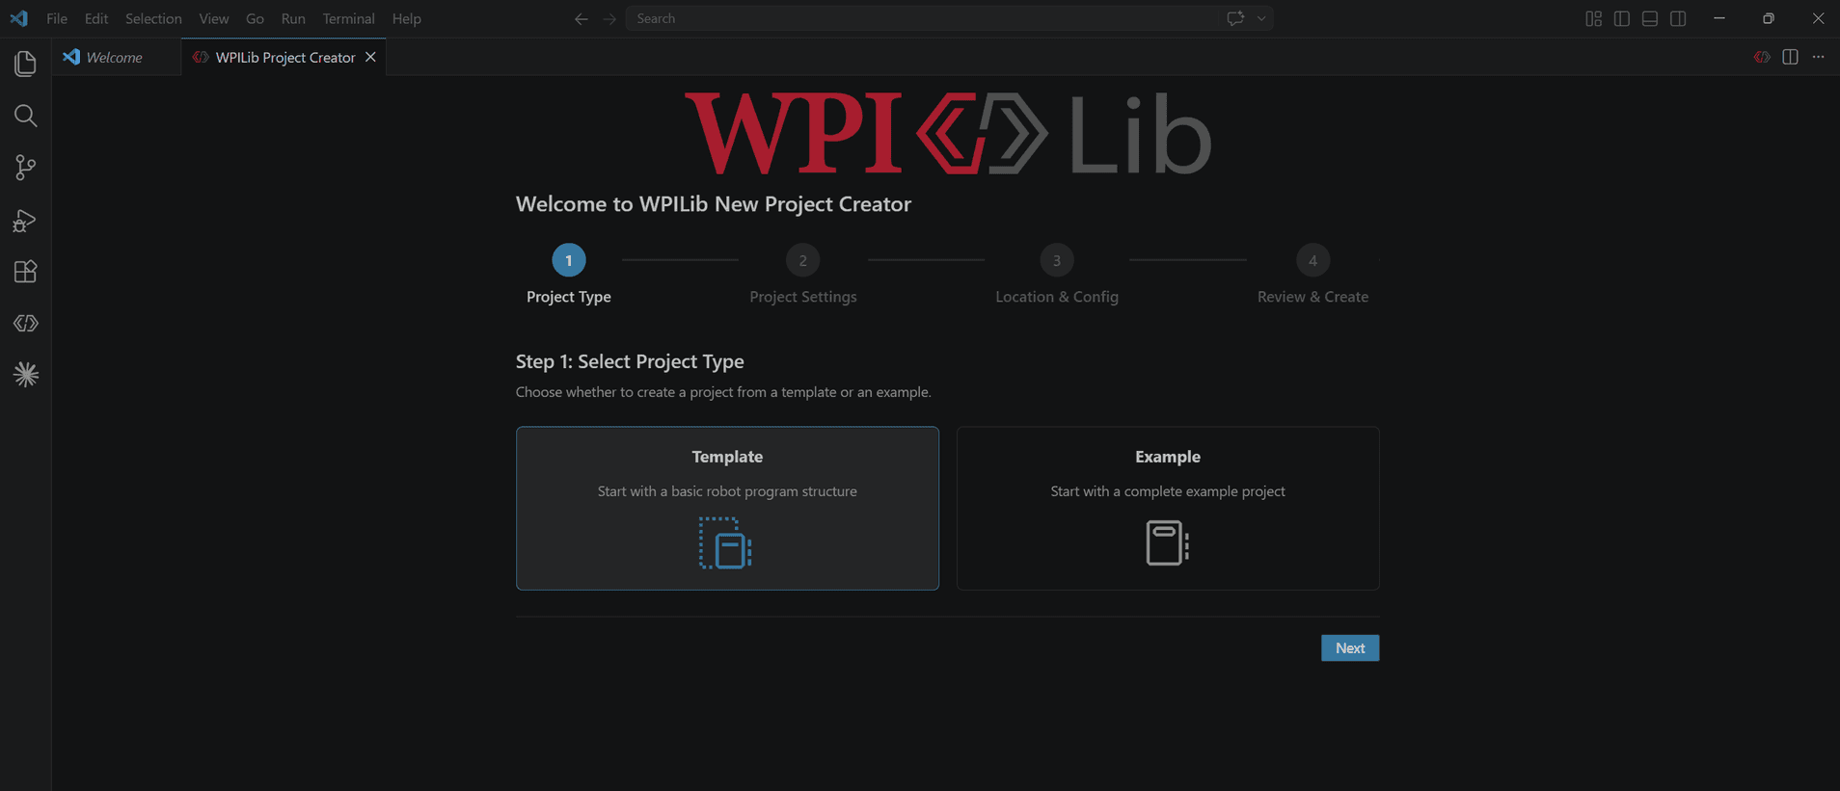Open the chat icon in the search bar
This screenshot has height=791, width=1840.
(x=1235, y=18)
